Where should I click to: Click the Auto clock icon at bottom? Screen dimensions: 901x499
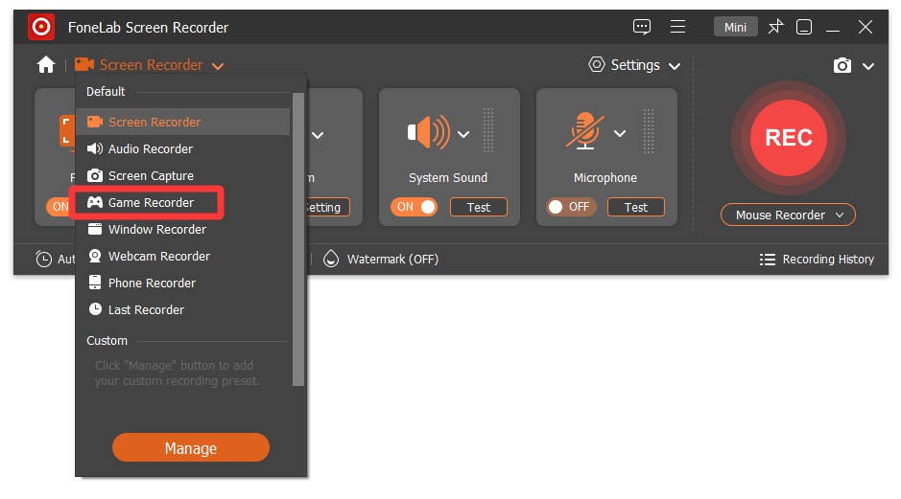(44, 260)
